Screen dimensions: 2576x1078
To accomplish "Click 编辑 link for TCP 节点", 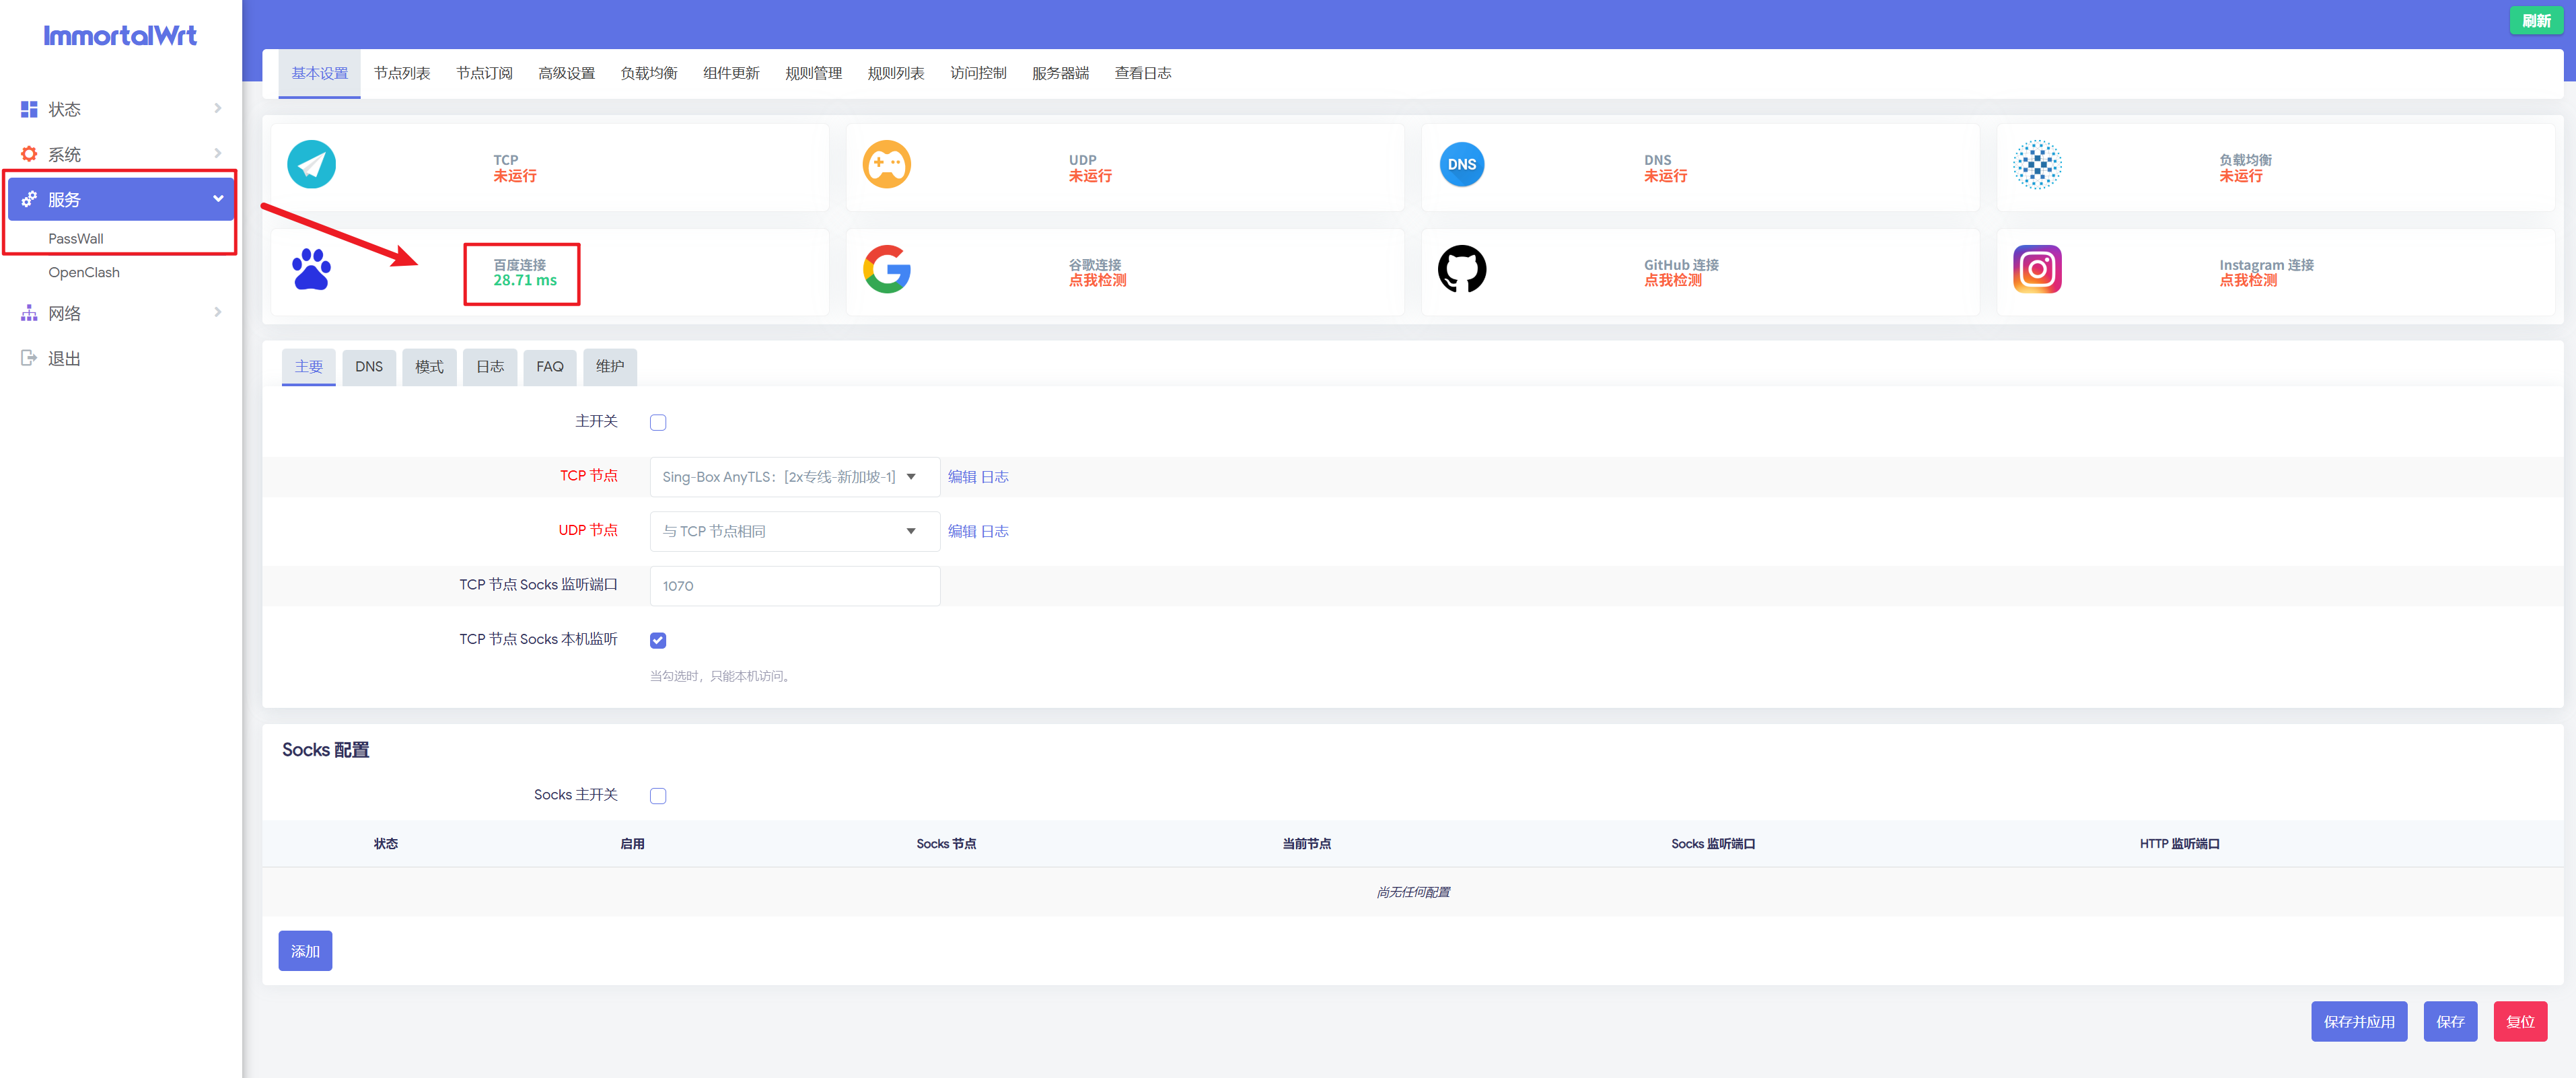I will coord(962,477).
